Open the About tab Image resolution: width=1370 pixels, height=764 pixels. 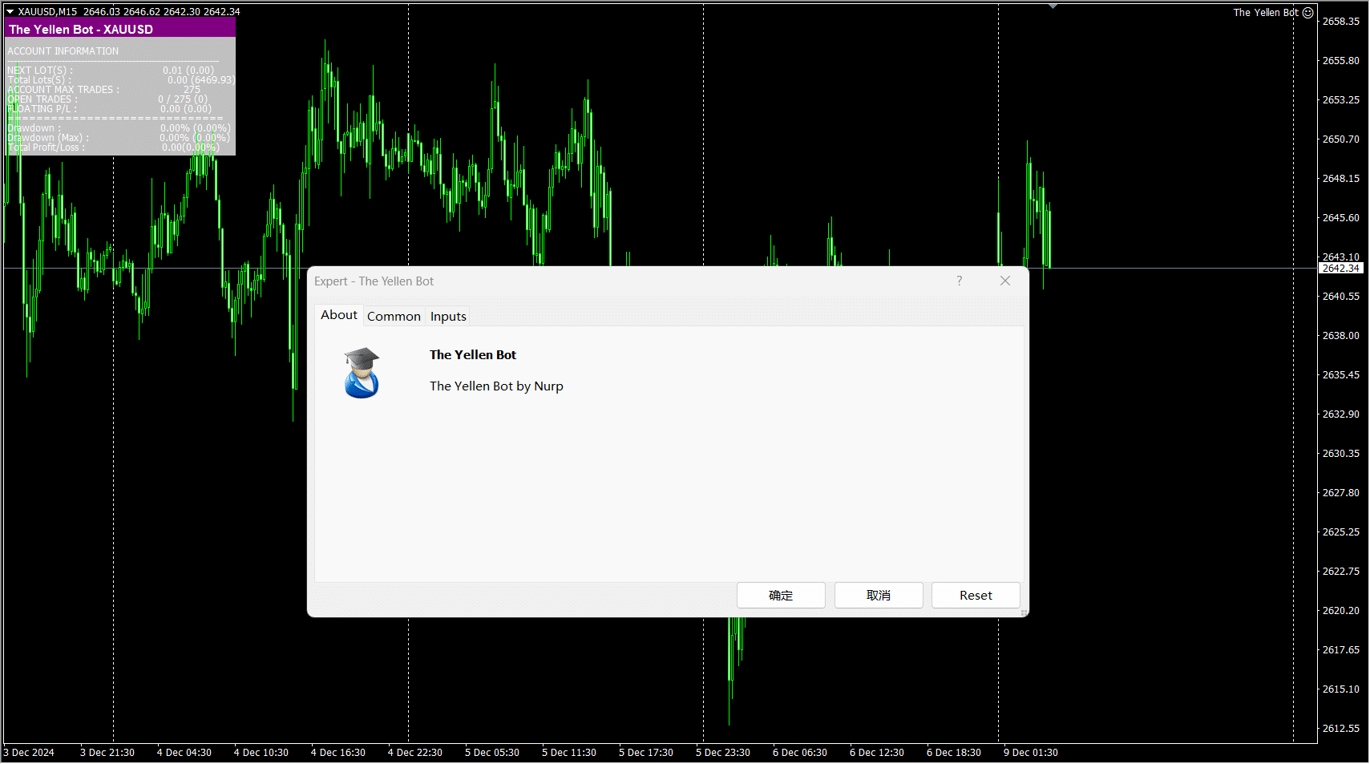pyautogui.click(x=338, y=315)
